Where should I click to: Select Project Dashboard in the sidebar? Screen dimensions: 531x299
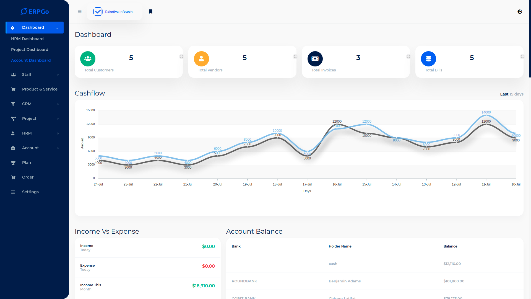click(x=30, y=49)
